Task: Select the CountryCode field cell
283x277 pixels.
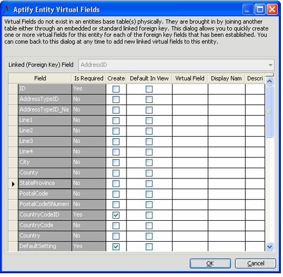Action: (x=45, y=226)
